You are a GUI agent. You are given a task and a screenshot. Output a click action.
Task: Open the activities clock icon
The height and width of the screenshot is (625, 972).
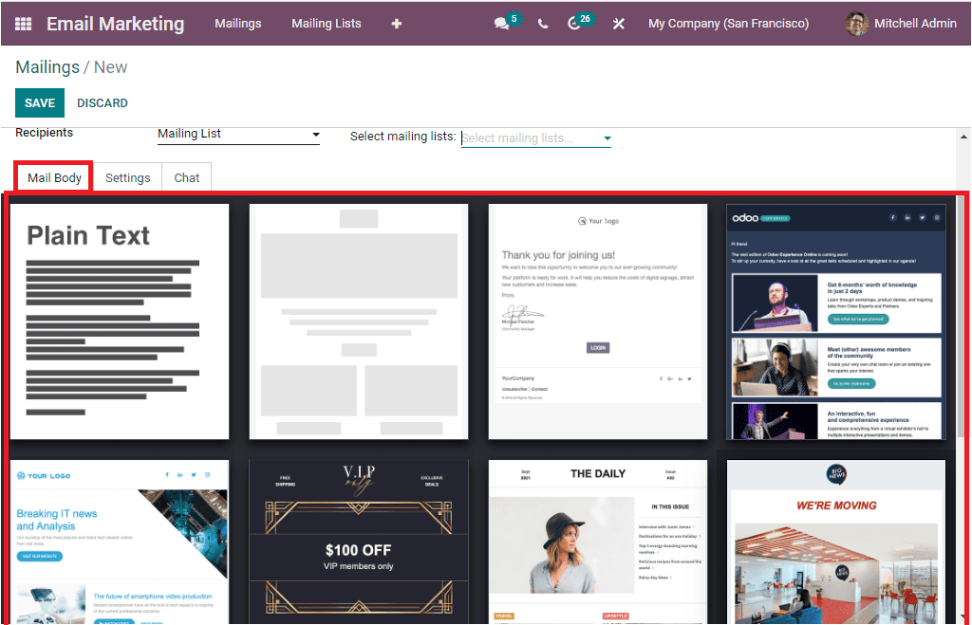(574, 24)
